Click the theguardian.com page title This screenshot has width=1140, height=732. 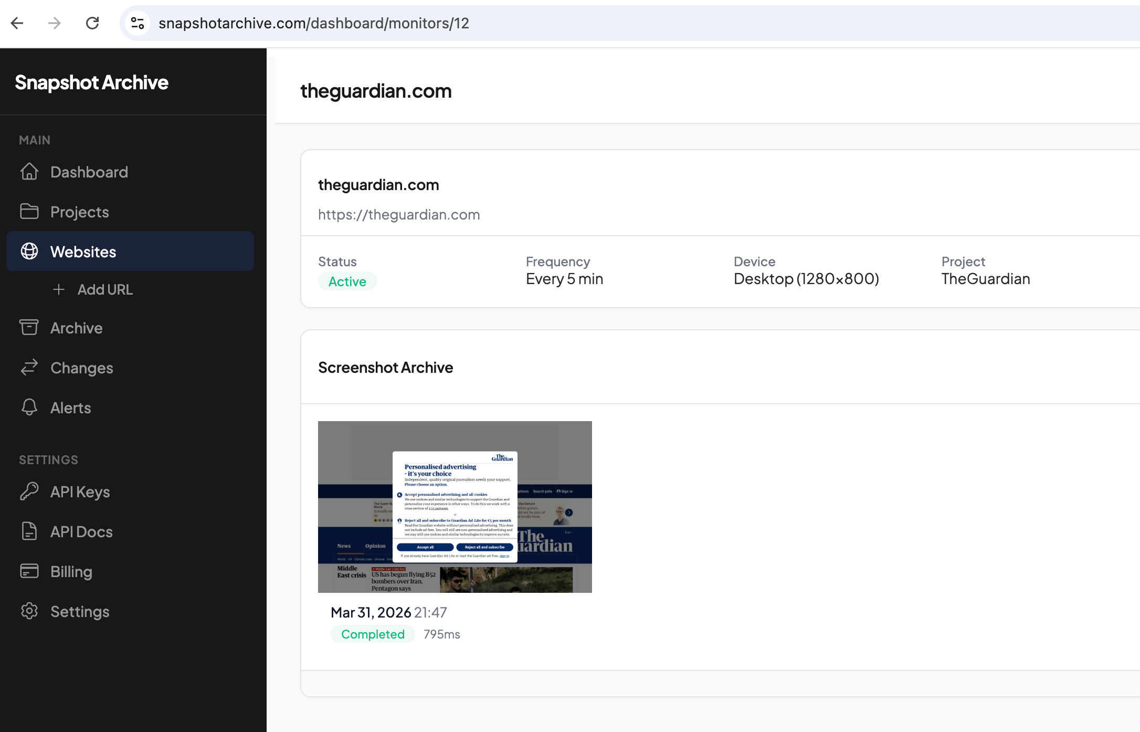click(x=376, y=91)
